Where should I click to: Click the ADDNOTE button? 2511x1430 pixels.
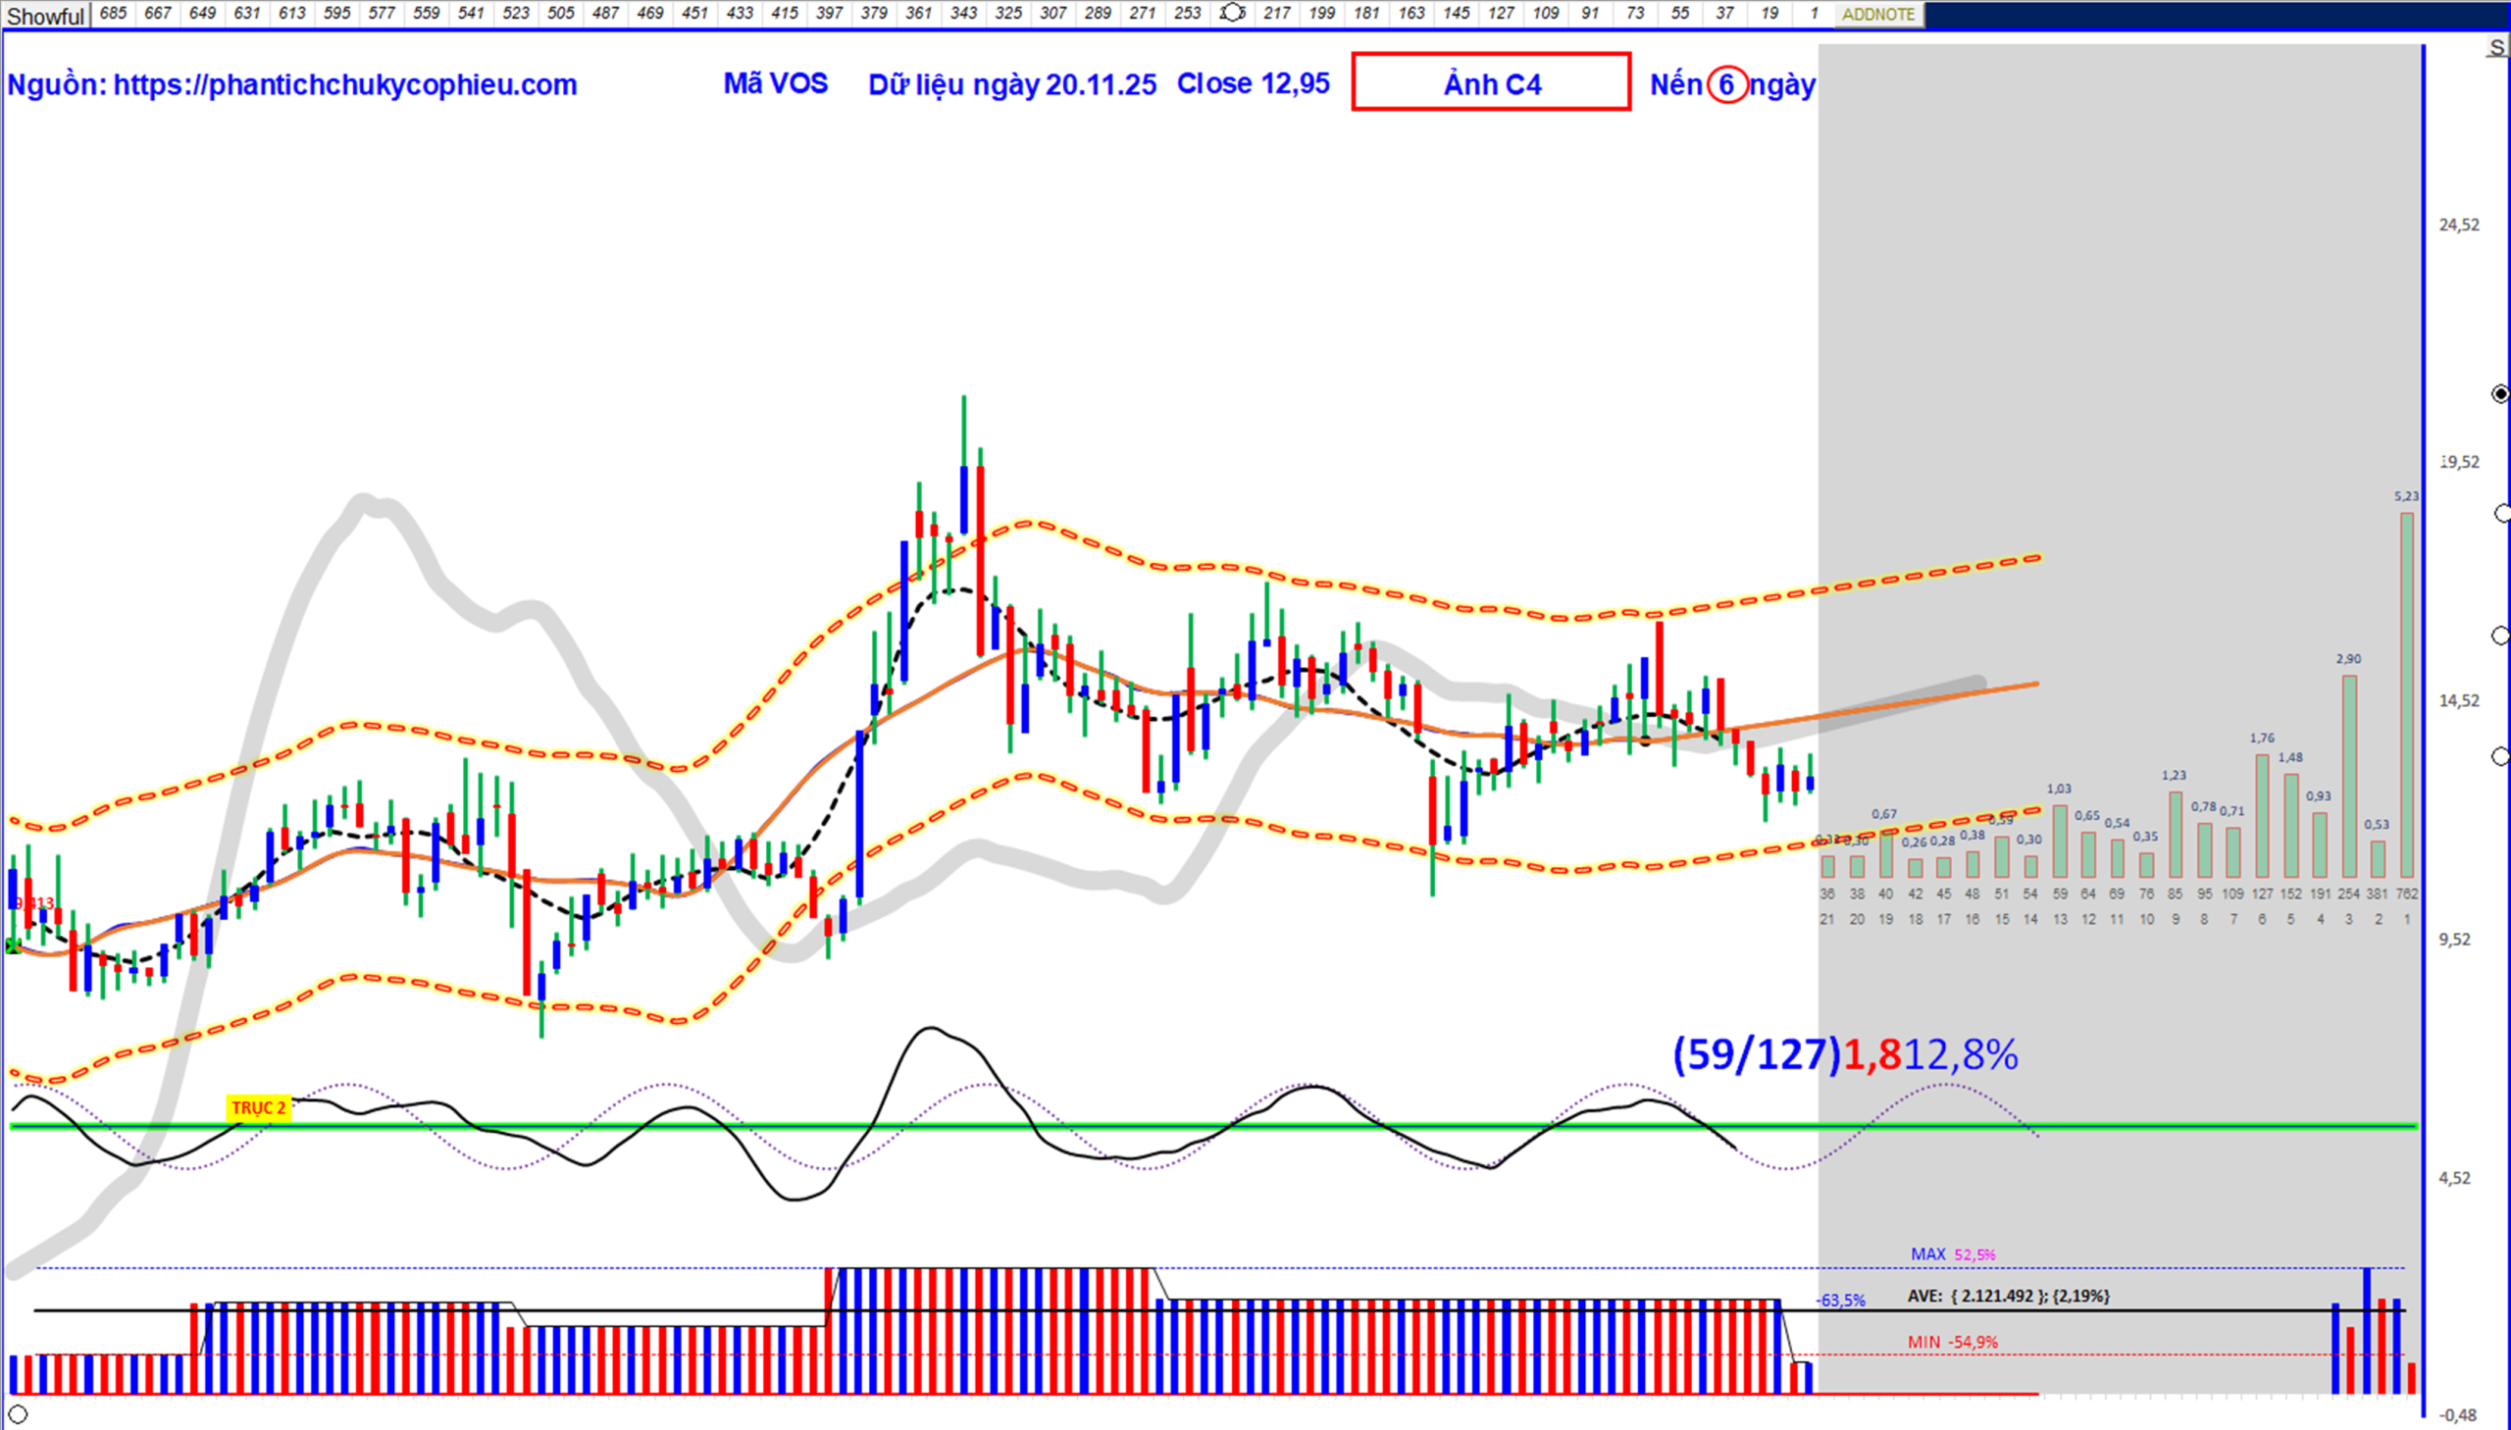click(x=1877, y=14)
